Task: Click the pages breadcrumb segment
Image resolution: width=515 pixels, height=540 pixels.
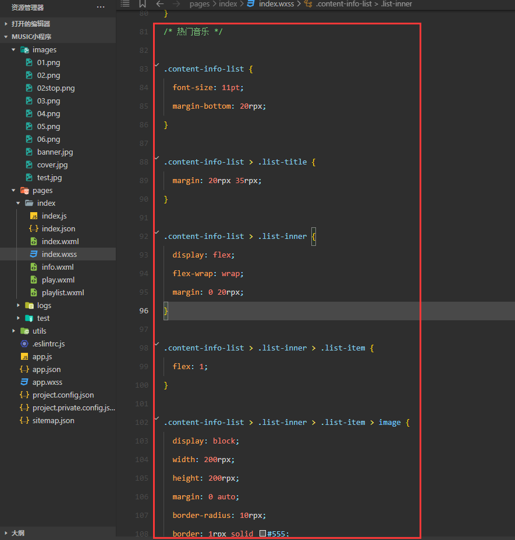Action: [199, 4]
